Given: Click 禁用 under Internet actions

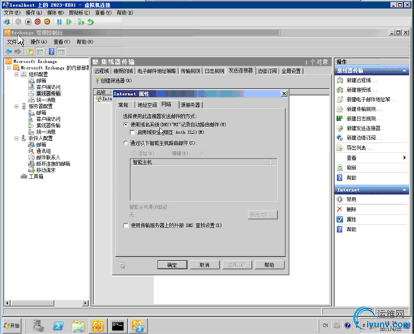Looking at the screenshot, I should coord(352,199).
